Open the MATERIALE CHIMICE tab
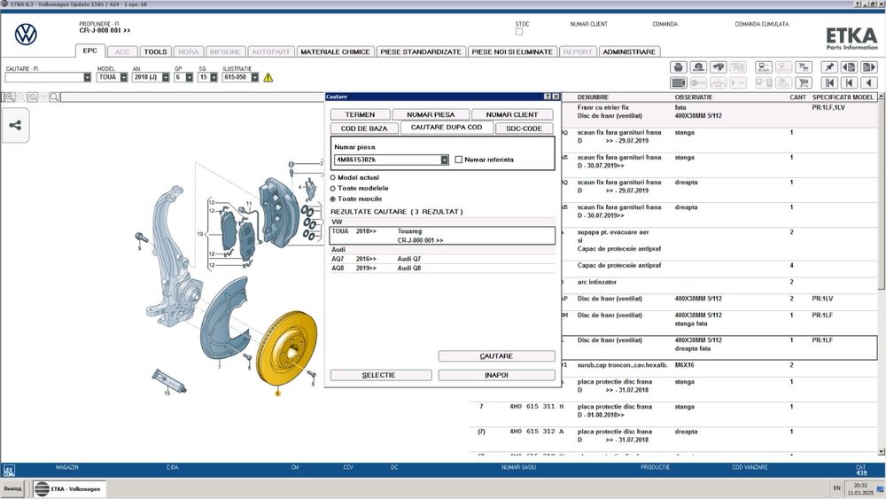 click(335, 52)
